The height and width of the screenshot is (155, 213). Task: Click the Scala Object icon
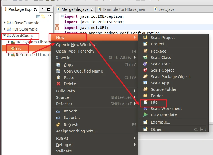tap(145, 70)
